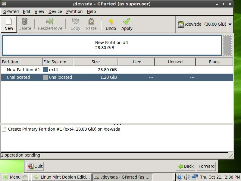Screen dimensions: 241x181
Task: Open the GParted menu
Action: tap(11, 11)
